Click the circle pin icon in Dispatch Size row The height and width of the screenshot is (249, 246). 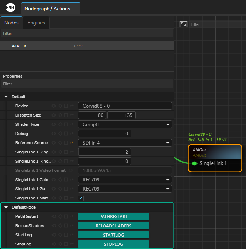(54, 115)
